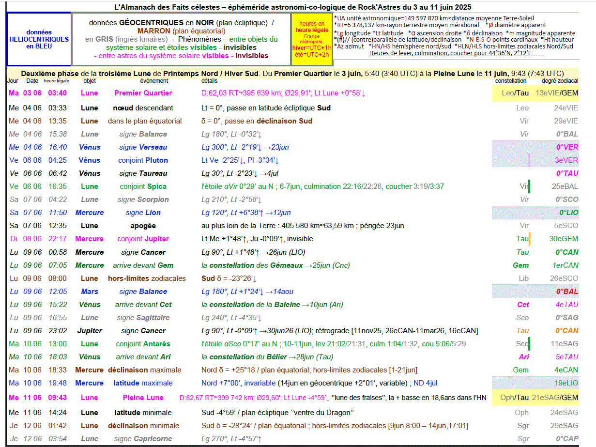Click the magenta "conjoint Jupiter" event

143,239
